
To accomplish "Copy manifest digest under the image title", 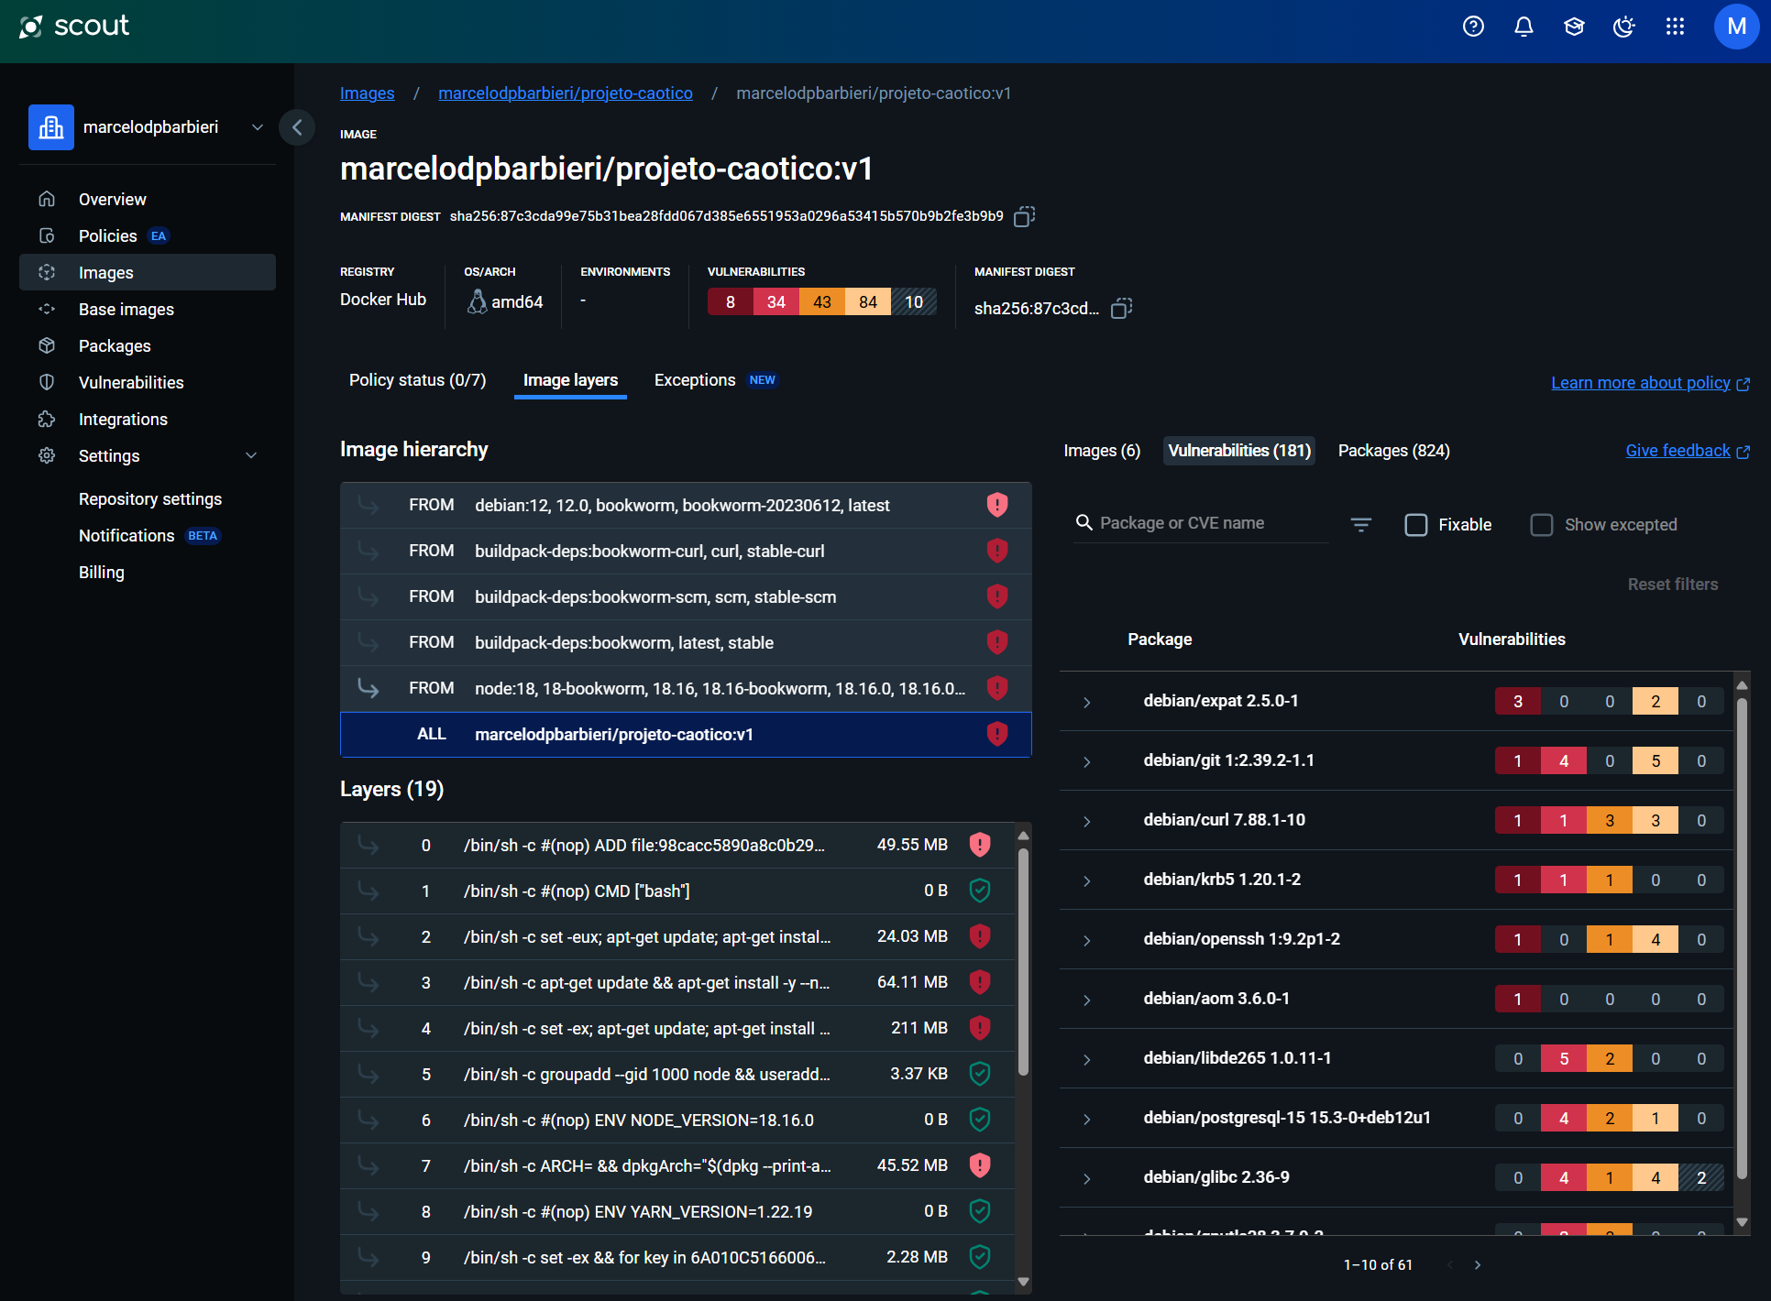I will pos(1024,216).
